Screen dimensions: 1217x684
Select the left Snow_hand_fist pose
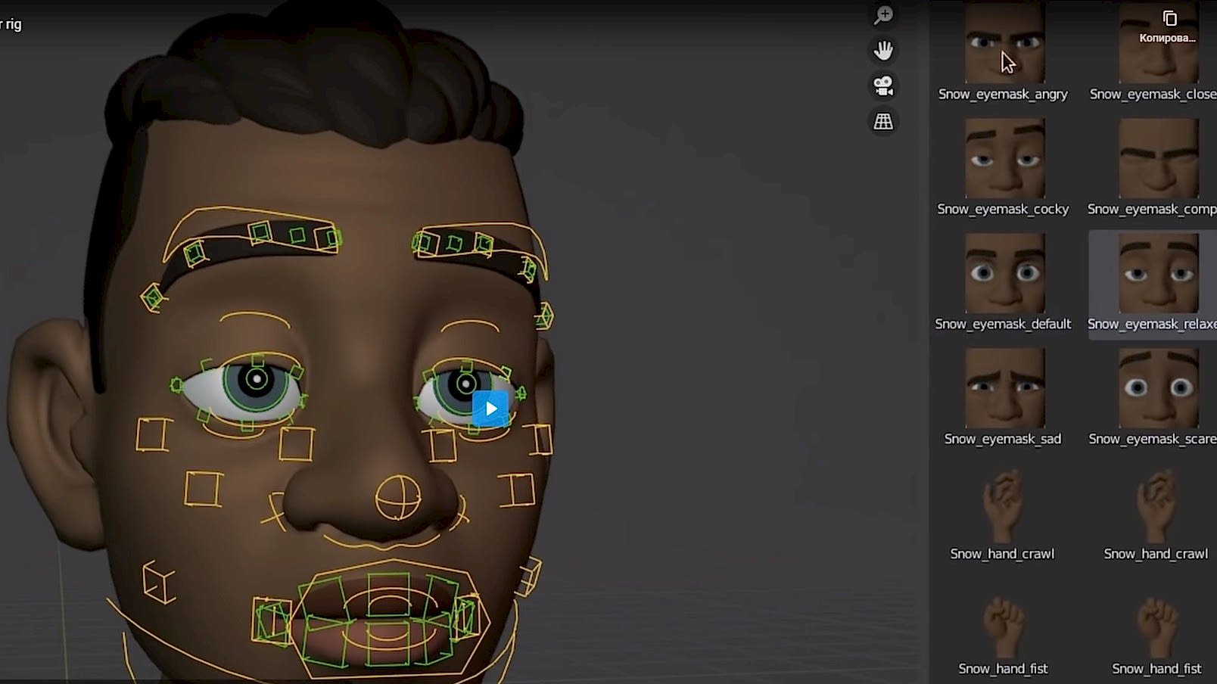(1003, 625)
